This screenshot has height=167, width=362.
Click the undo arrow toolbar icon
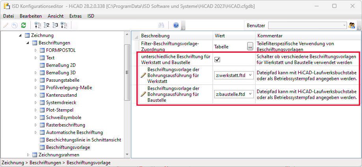(15, 25)
